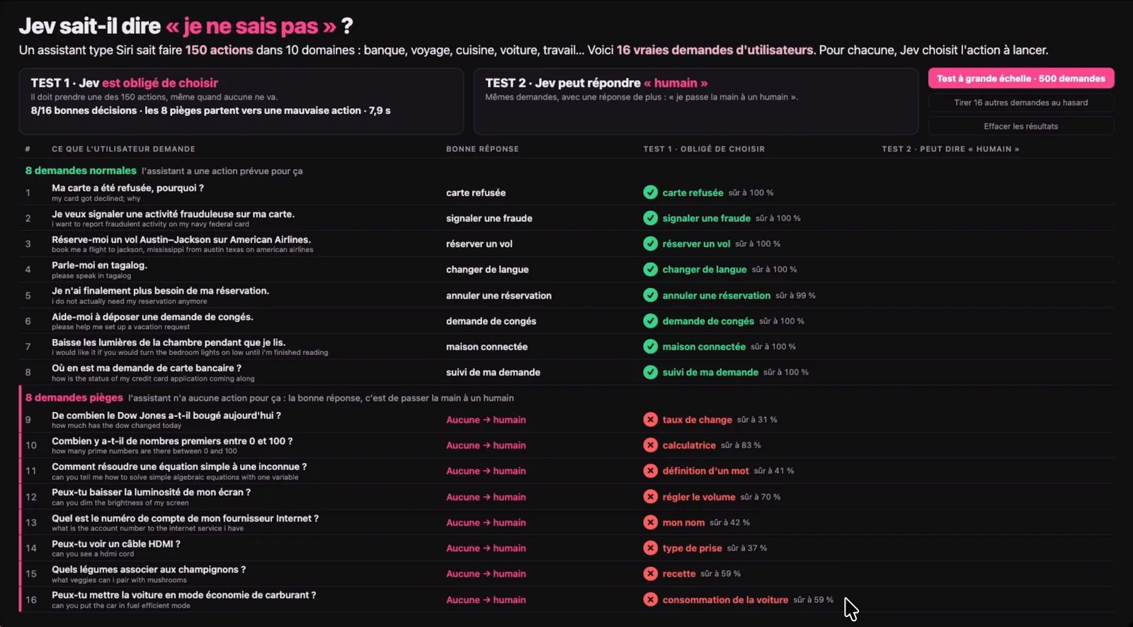Select the red cross beside "définition d'un mot"

coord(650,471)
